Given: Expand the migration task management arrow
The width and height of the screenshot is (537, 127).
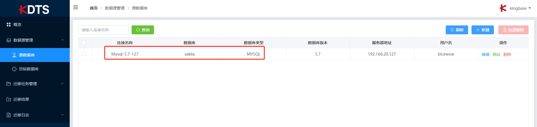Looking at the screenshot, I should (x=62, y=83).
